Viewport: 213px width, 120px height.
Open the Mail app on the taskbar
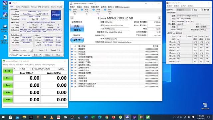17,117
